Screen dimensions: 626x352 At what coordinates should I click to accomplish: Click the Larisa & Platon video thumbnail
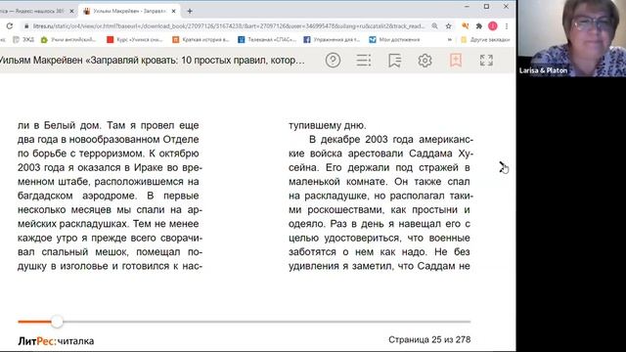point(571,38)
